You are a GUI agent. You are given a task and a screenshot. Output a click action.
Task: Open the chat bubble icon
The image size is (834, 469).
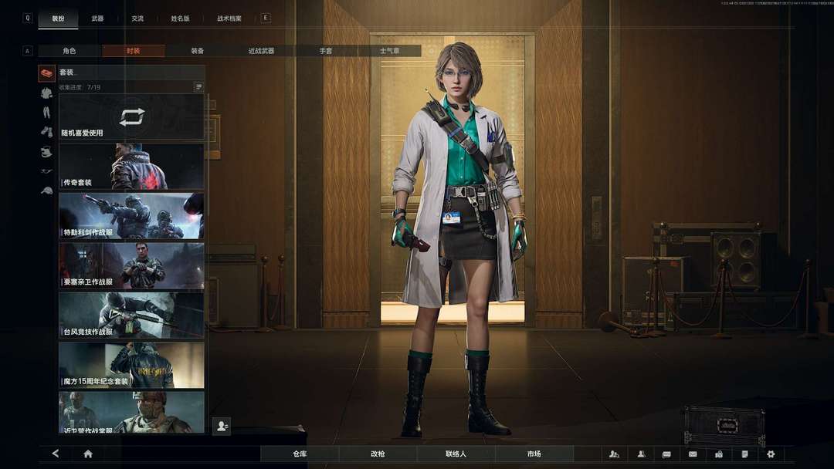point(666,454)
